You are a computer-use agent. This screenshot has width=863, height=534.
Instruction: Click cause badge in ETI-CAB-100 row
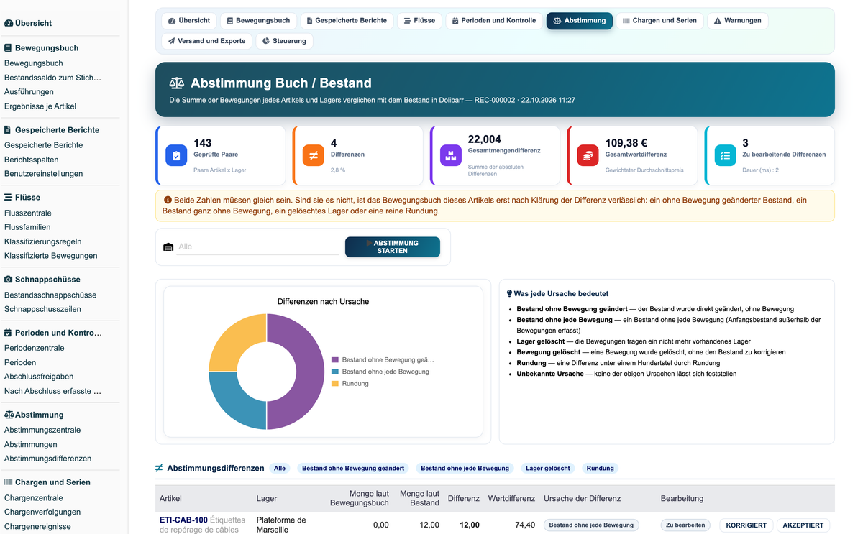point(591,525)
